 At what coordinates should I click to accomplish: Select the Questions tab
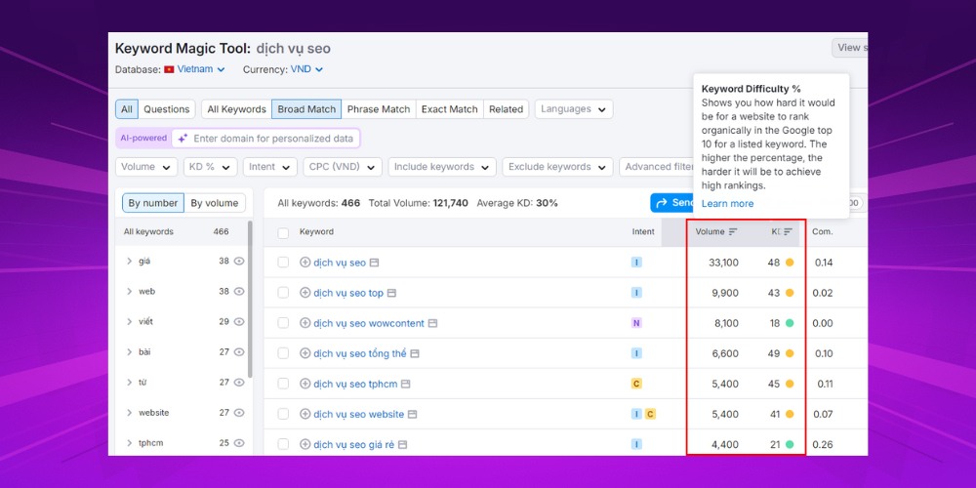click(166, 109)
